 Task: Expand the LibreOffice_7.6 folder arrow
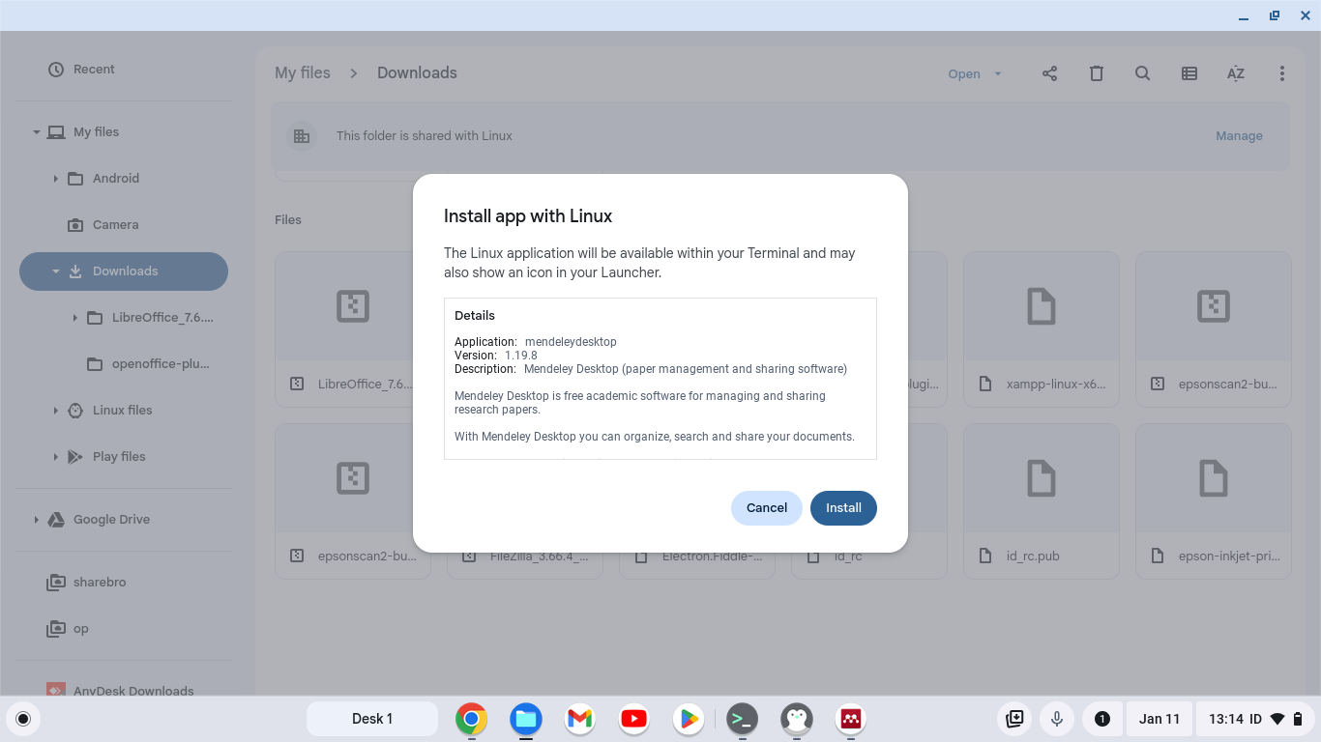(x=75, y=318)
